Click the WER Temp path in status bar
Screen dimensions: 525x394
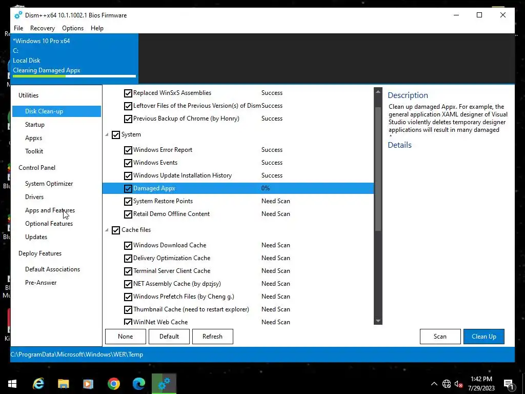77,354
